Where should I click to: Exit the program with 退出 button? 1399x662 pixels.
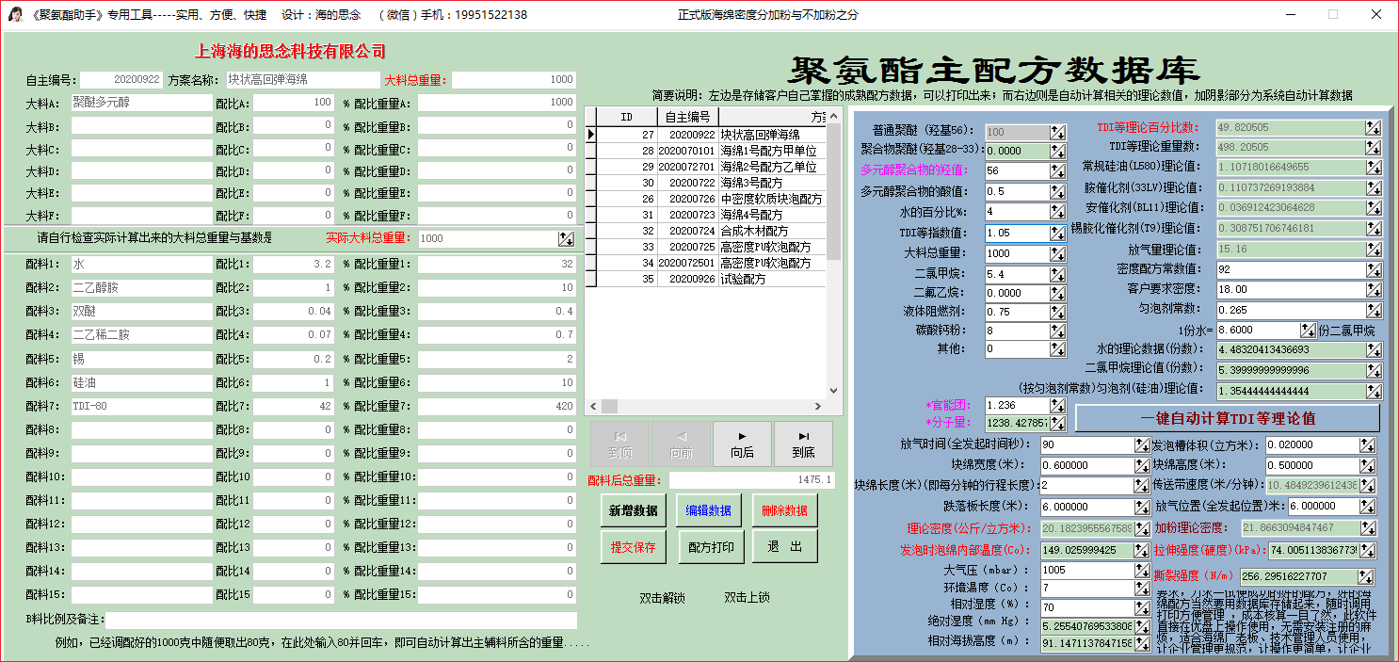point(784,547)
